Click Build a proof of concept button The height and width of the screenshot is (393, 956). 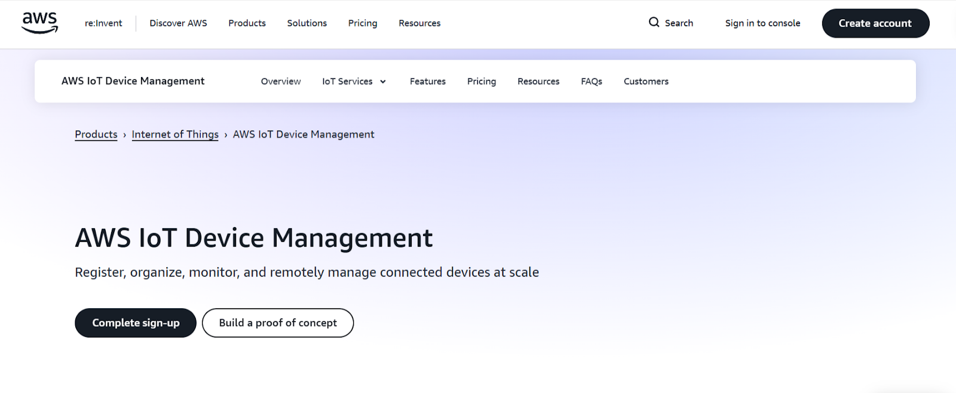pos(278,323)
